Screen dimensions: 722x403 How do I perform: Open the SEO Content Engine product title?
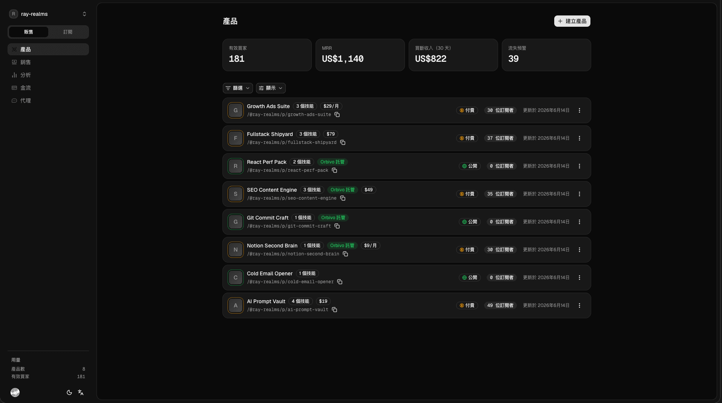(272, 190)
